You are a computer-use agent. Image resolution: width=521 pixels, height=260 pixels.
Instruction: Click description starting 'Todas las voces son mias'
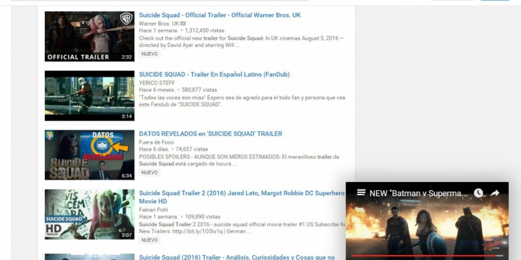pyautogui.click(x=242, y=101)
